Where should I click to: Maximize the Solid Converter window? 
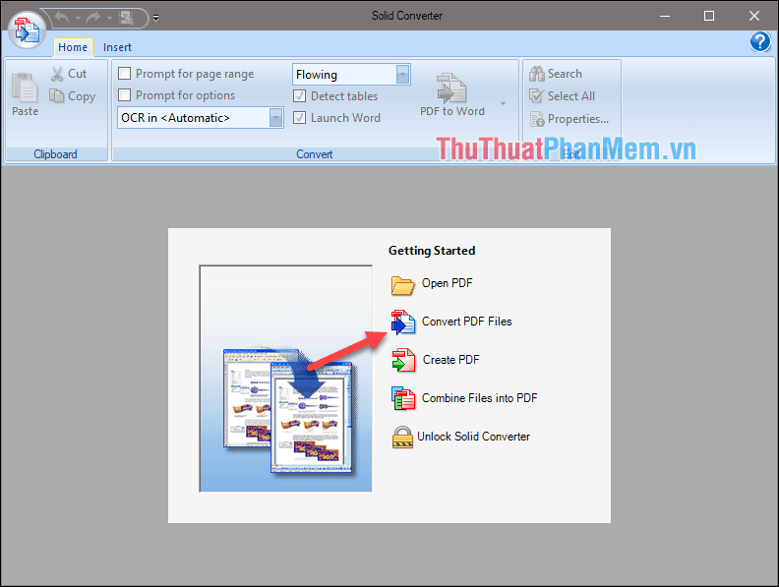click(709, 16)
